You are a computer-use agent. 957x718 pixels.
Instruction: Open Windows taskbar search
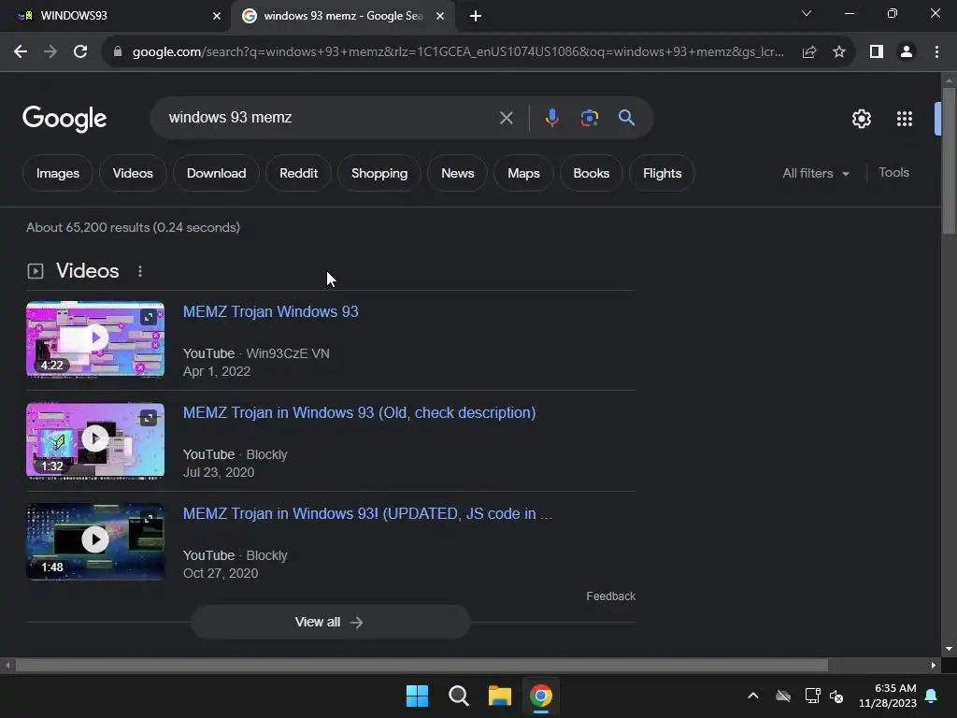pyautogui.click(x=458, y=696)
